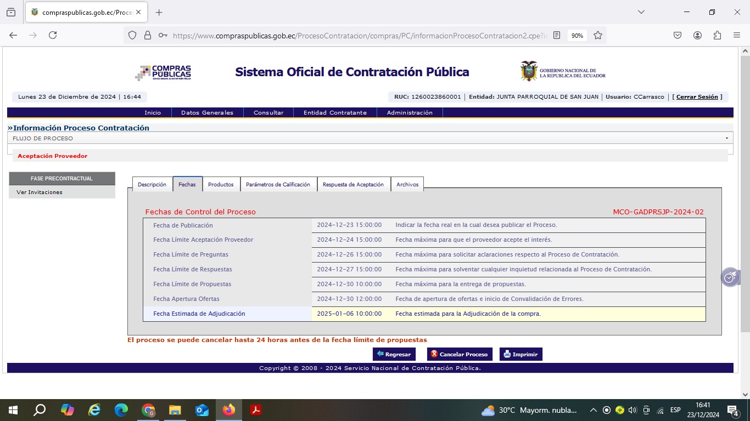750x421 pixels.
Task: Open the Firefox extensions puzzle icon
Action: pos(717,35)
